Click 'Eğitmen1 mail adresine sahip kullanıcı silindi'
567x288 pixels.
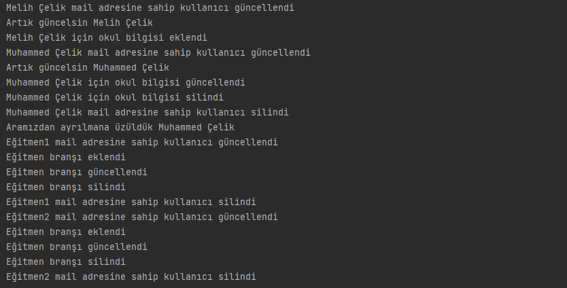point(131,202)
